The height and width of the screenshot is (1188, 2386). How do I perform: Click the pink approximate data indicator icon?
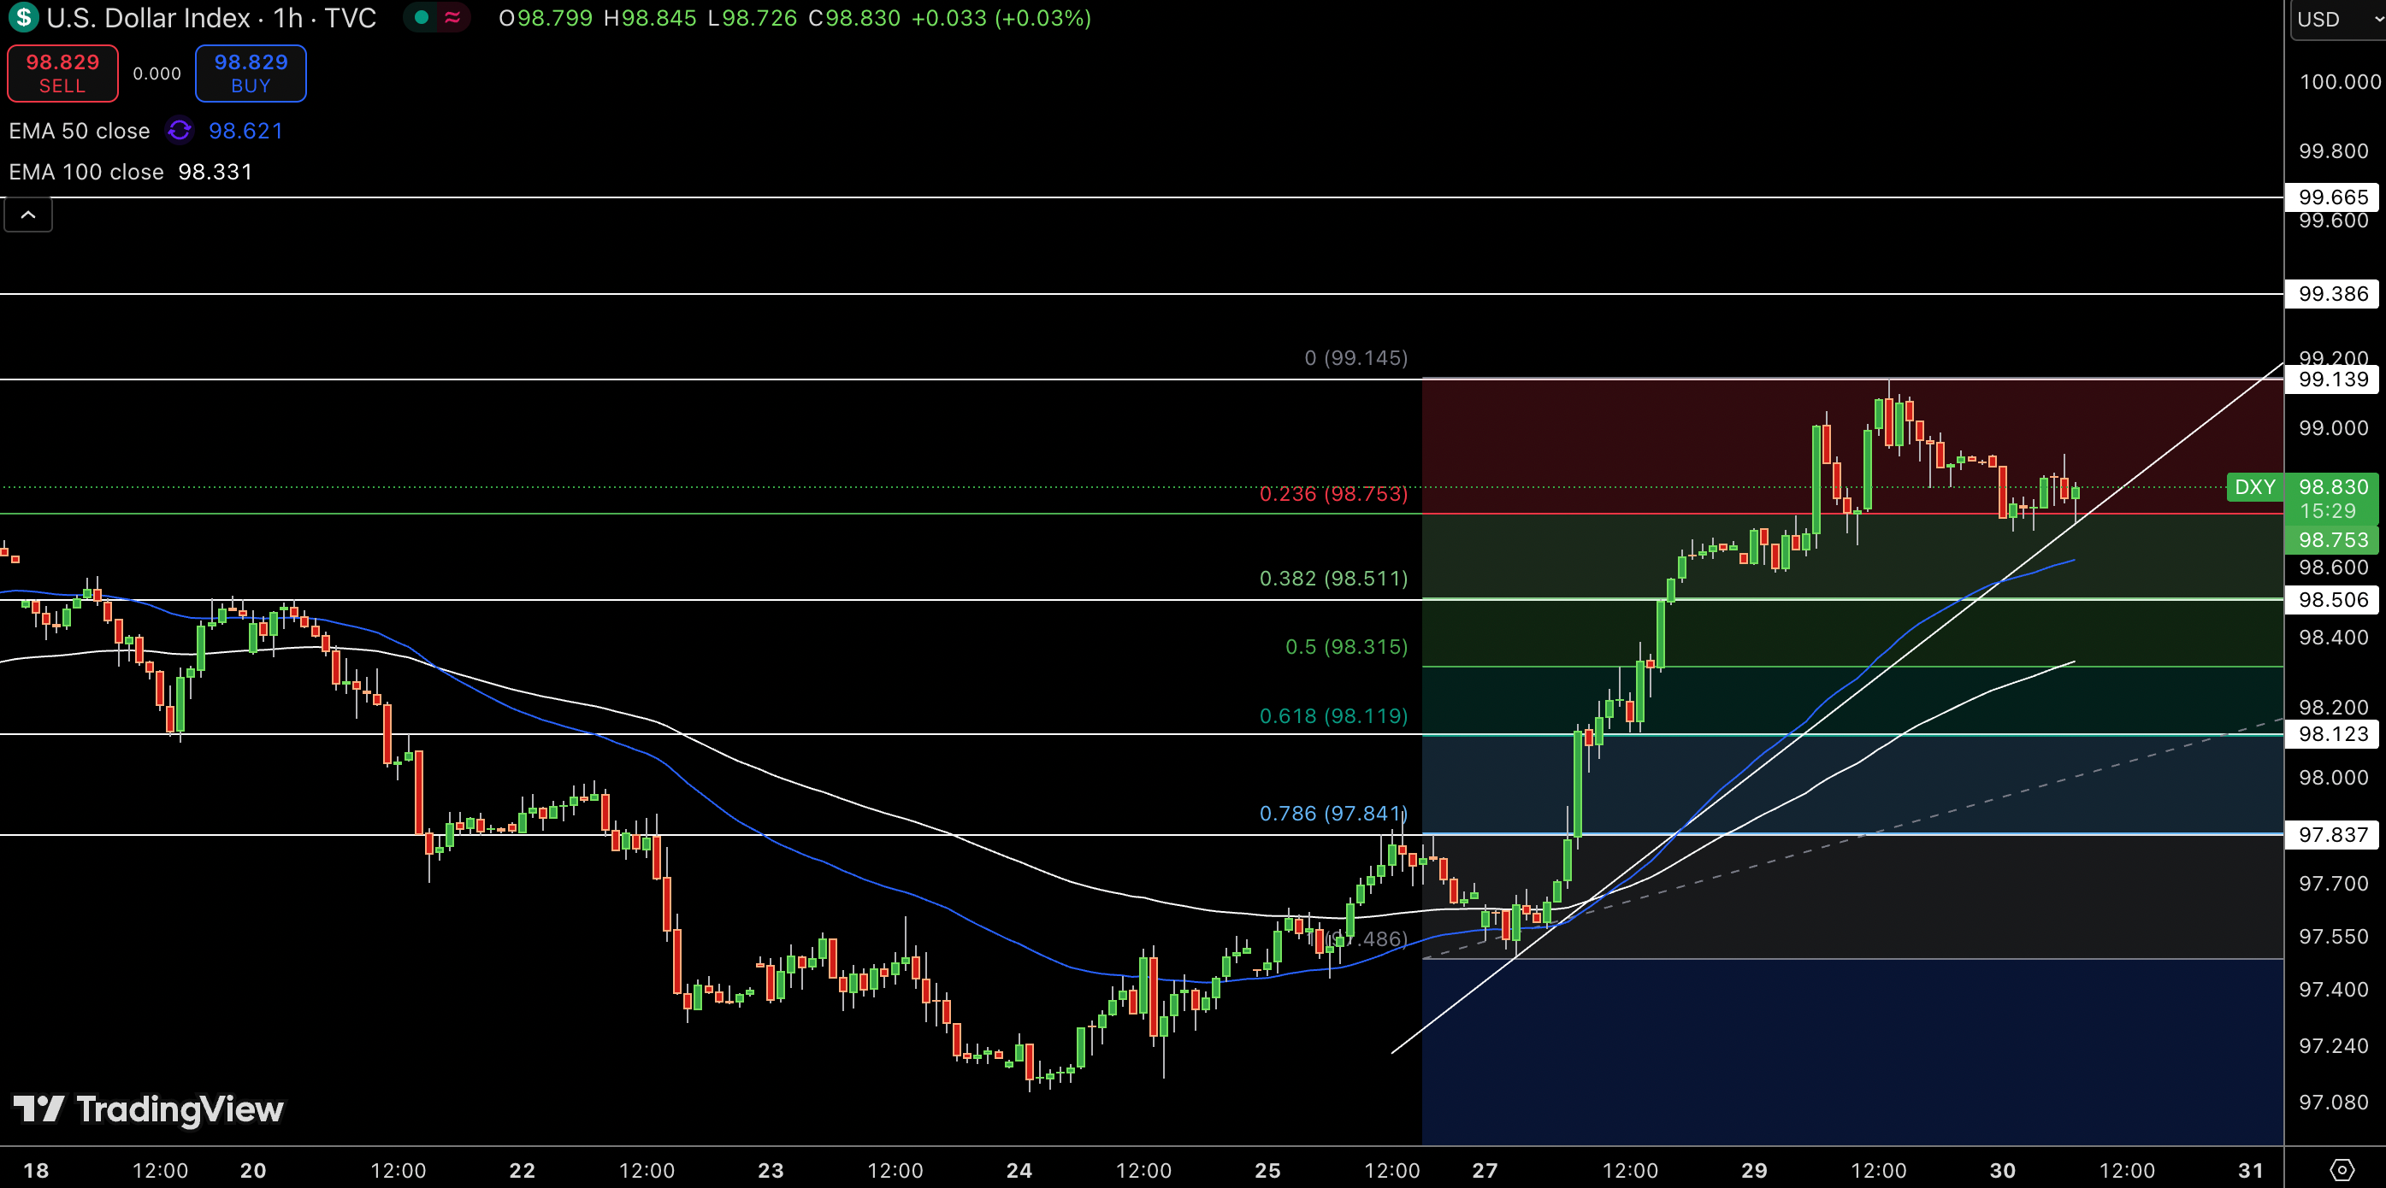pyautogui.click(x=452, y=18)
